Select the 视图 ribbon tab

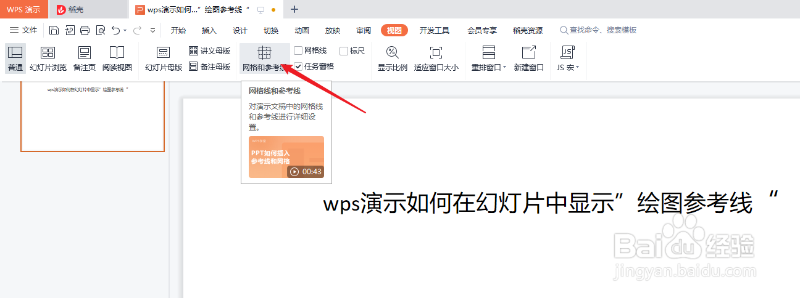pos(394,30)
